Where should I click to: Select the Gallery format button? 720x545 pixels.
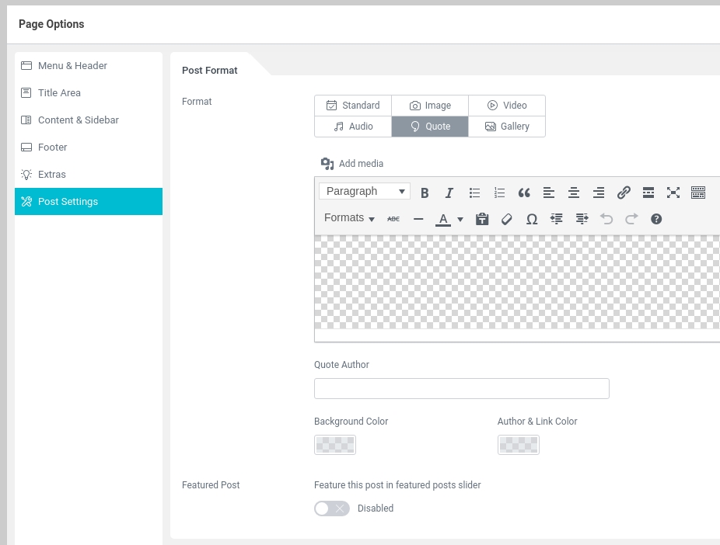tap(507, 127)
